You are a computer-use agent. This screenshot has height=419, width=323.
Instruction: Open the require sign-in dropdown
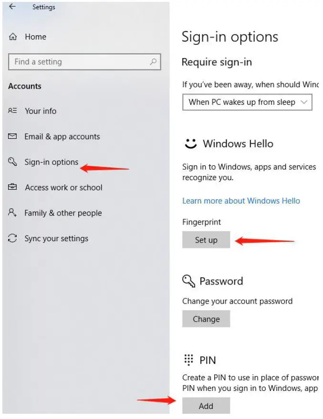[x=247, y=102]
